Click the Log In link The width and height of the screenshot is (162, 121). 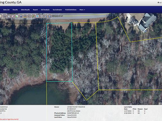click(160, 3)
